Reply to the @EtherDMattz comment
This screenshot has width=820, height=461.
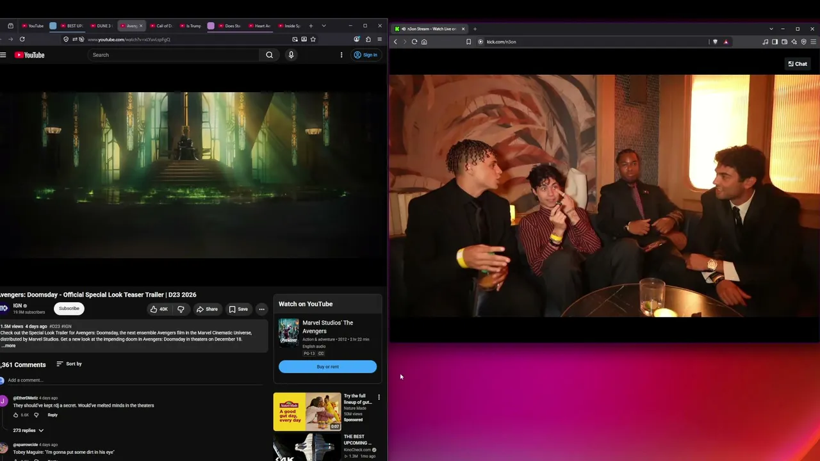tap(53, 415)
